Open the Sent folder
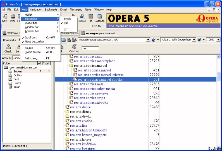The width and height of the screenshot is (222, 151). click(x=16, y=79)
